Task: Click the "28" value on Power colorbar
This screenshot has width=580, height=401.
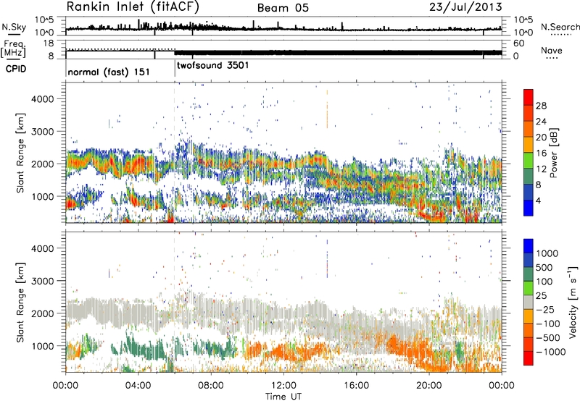Action: click(541, 106)
